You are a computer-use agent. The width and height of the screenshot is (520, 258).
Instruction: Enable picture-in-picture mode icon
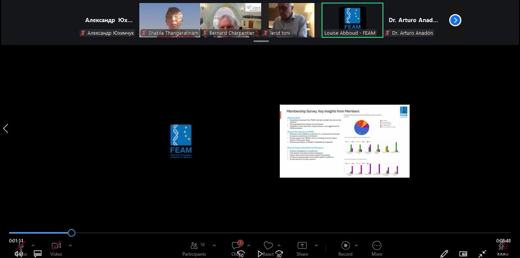[x=463, y=253]
